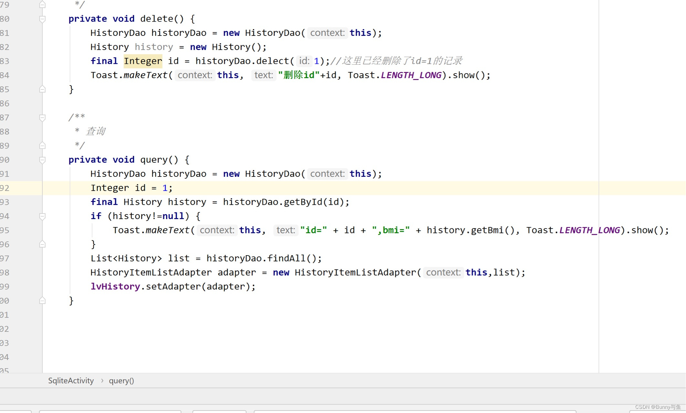This screenshot has height=413, width=686.
Task: Click the highlighted Integer token on line 83
Action: tap(143, 61)
